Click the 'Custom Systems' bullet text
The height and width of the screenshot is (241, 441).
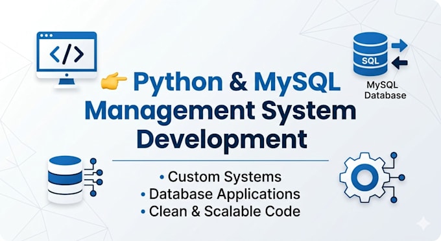tap(225, 177)
